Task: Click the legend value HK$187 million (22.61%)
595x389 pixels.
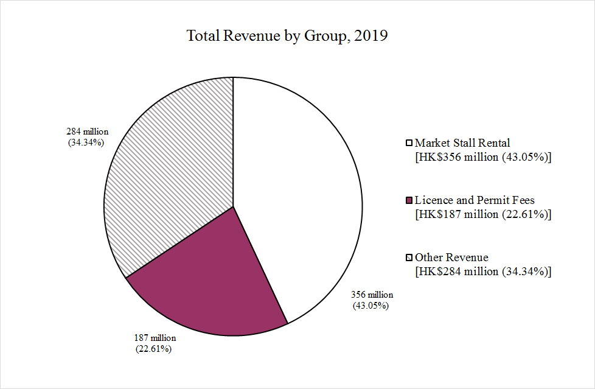Action: (x=482, y=214)
